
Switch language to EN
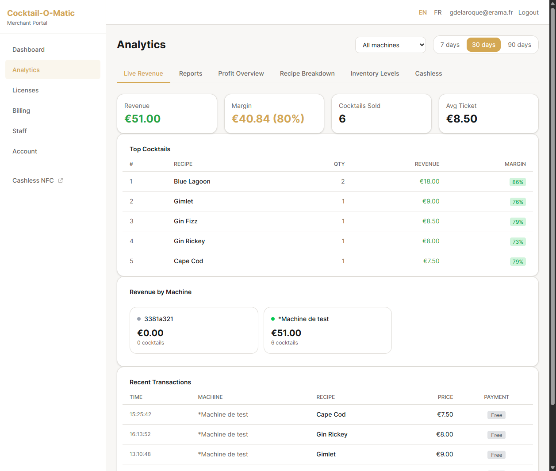tap(423, 12)
